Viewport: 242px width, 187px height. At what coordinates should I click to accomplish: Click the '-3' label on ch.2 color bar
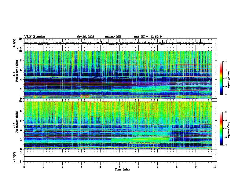[x=226, y=112]
